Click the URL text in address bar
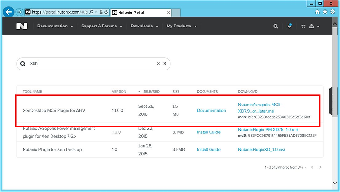The height and width of the screenshot is (192, 340). (59, 12)
